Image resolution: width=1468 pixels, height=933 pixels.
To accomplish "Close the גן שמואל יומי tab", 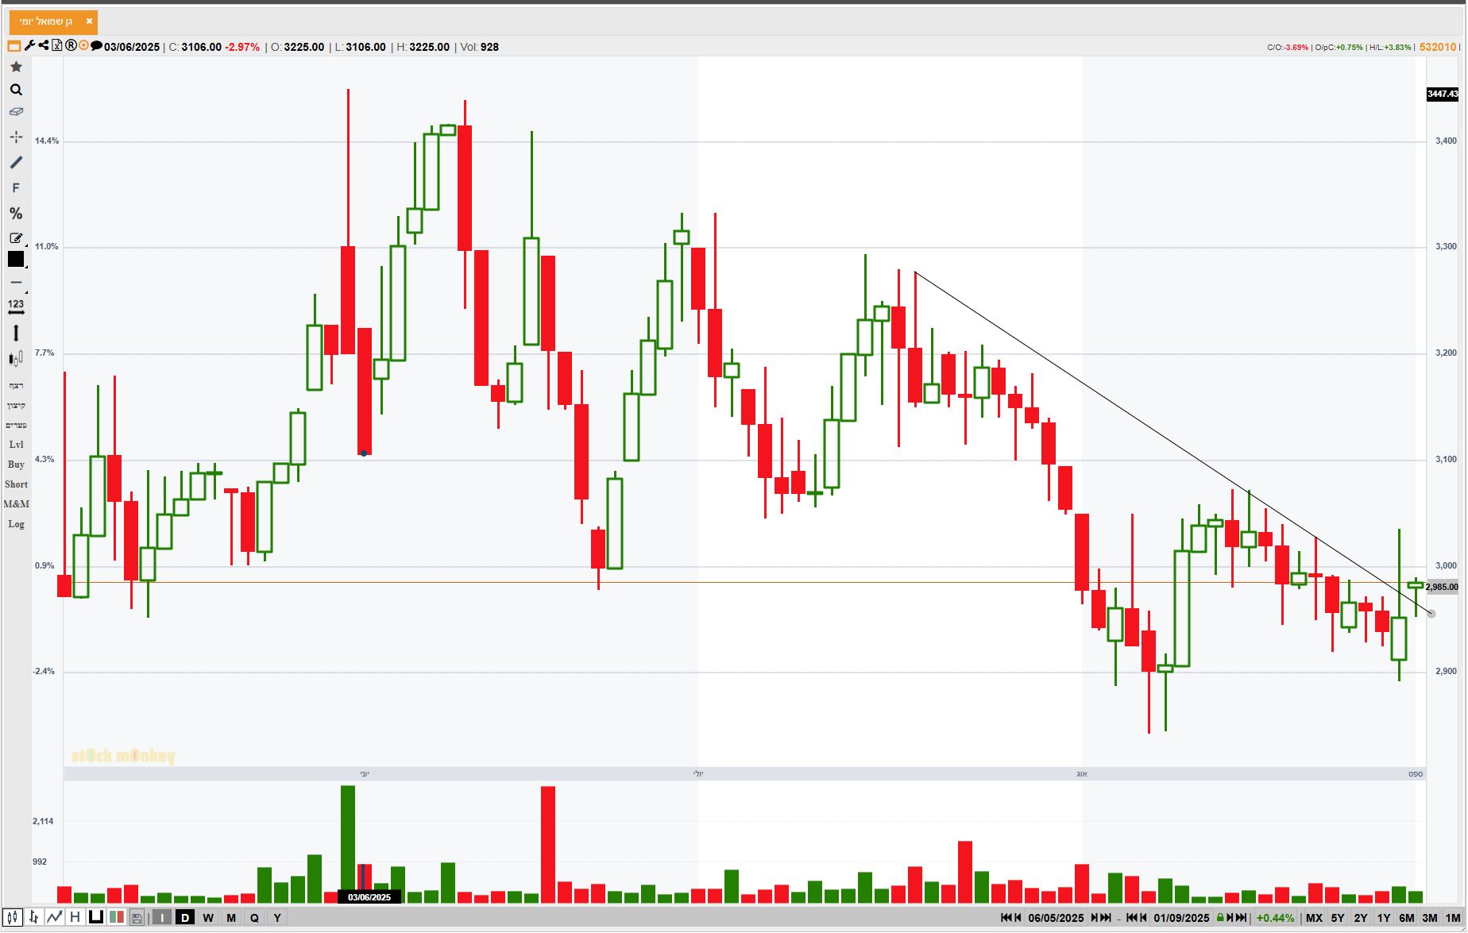I will coord(89,21).
